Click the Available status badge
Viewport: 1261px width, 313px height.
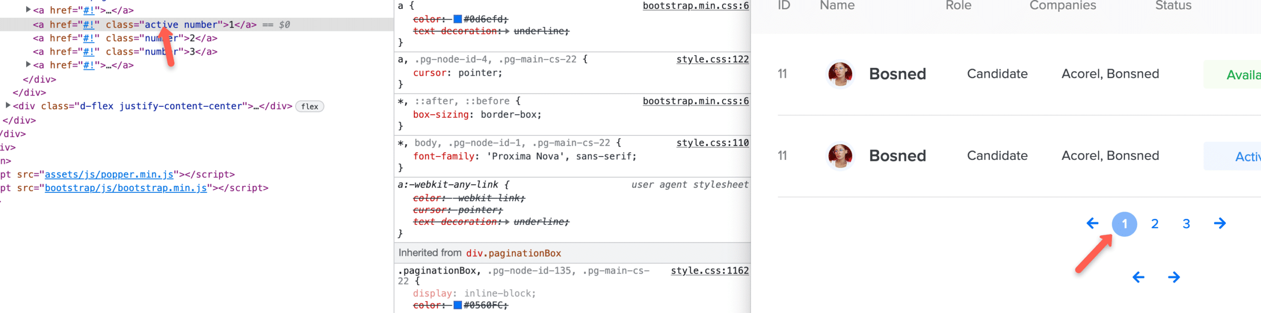[x=1232, y=74]
